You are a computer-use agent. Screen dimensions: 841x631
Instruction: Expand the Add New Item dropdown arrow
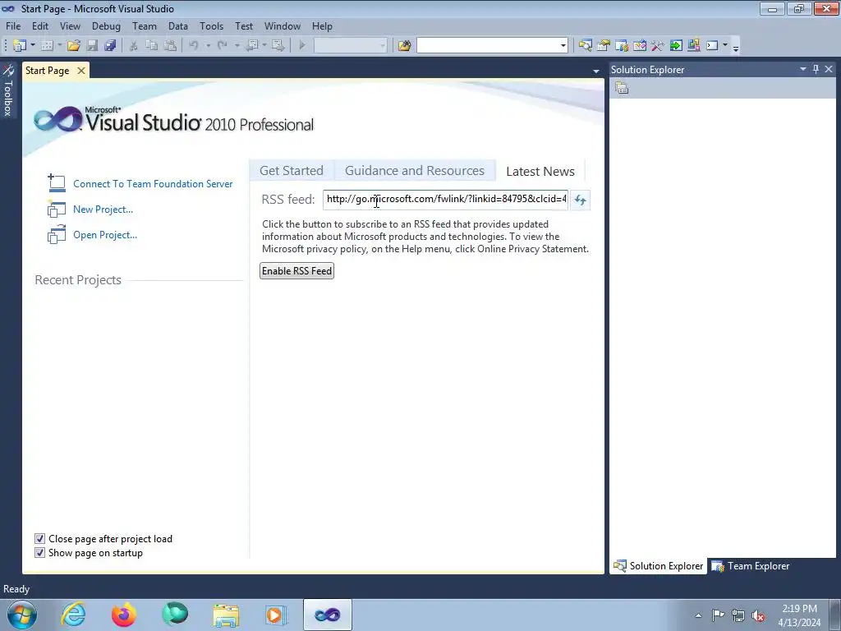coord(59,46)
